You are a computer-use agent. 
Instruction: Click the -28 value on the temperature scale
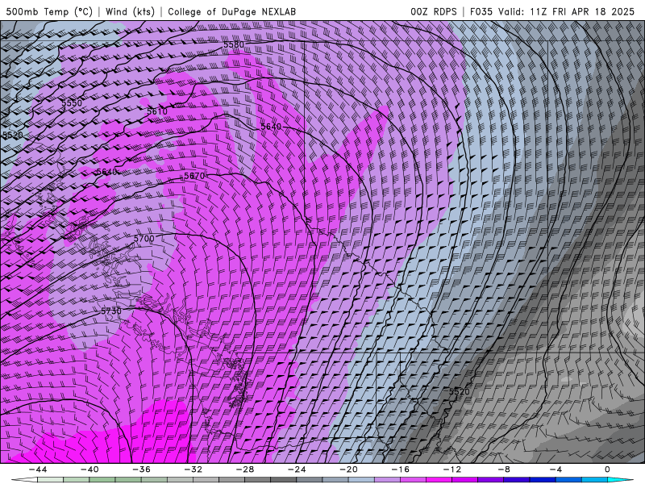[245, 469]
